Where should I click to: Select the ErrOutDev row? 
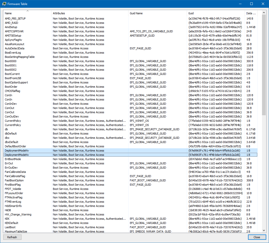coord(130,168)
